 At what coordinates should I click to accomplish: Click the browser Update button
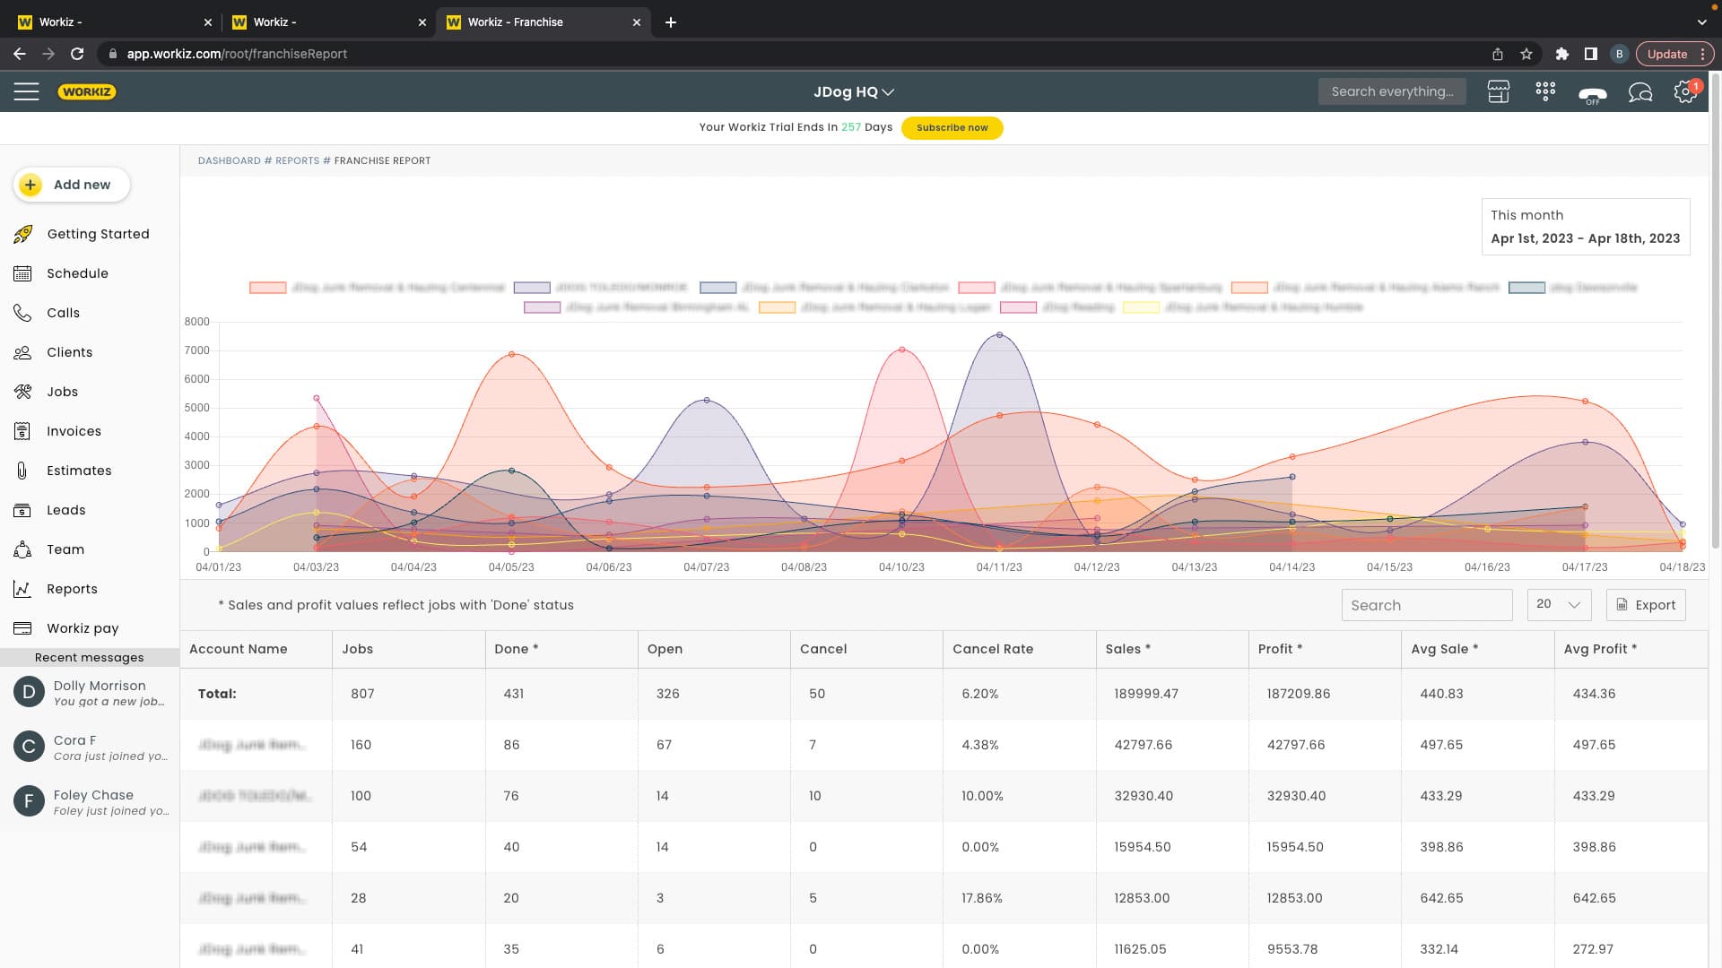pos(1674,54)
